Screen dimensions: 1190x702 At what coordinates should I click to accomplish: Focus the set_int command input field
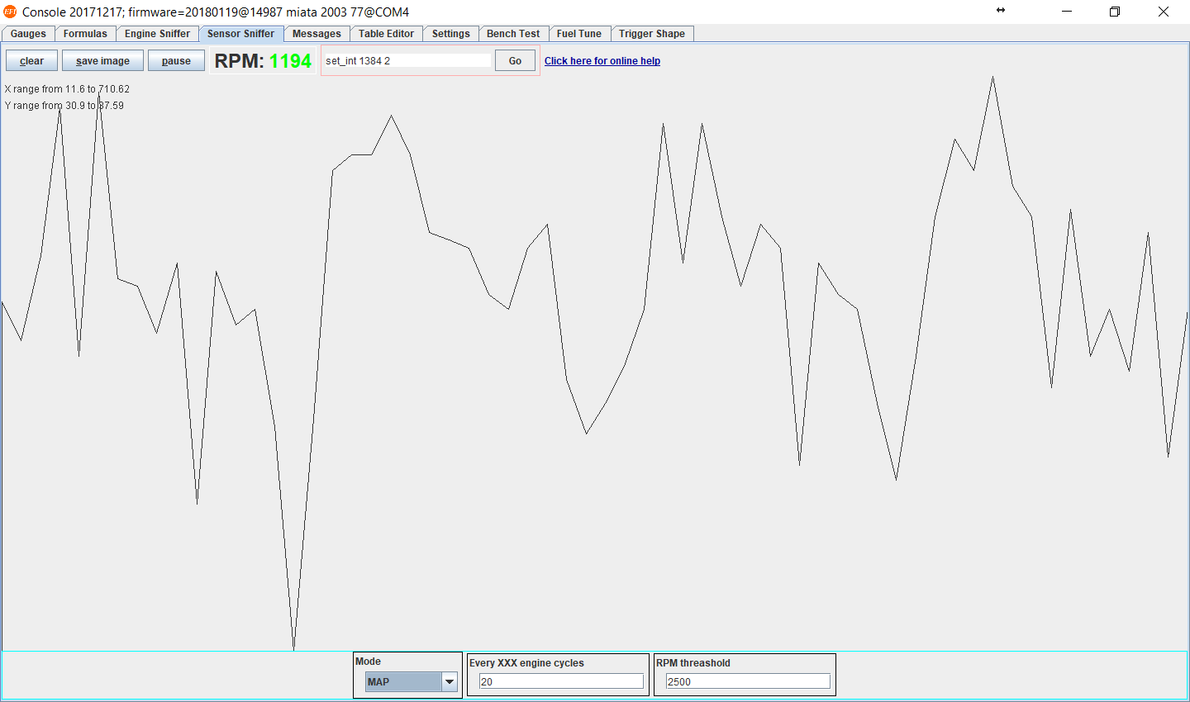point(407,61)
